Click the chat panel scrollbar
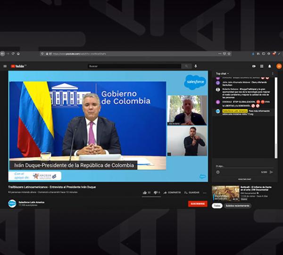283x255 pixels. coord(276,118)
